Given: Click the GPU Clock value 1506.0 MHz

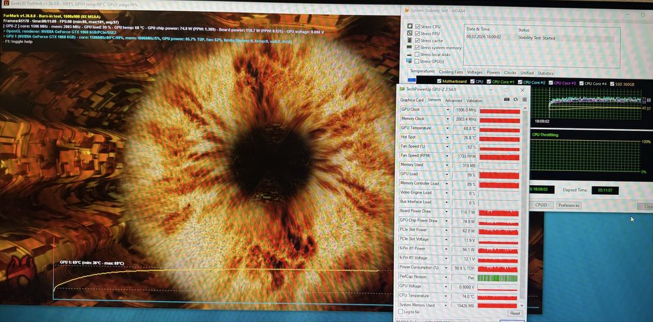Looking at the screenshot, I should point(465,110).
